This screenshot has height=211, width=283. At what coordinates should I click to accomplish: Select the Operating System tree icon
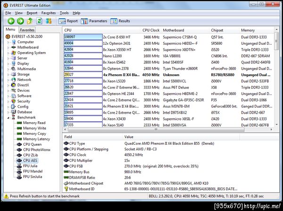point(14,53)
